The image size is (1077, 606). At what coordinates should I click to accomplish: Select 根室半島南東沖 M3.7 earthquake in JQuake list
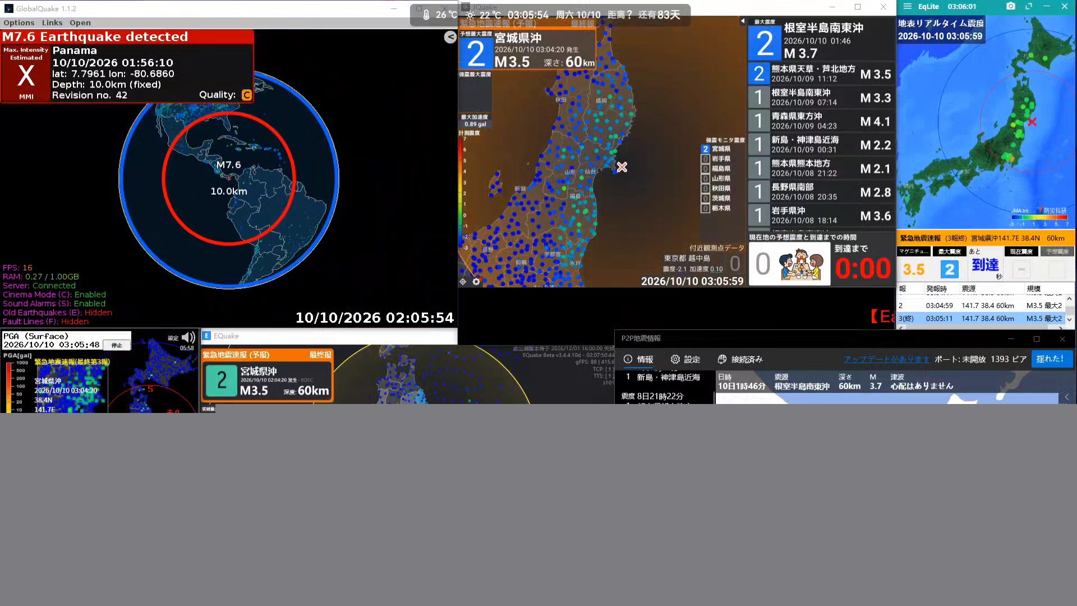(x=821, y=39)
